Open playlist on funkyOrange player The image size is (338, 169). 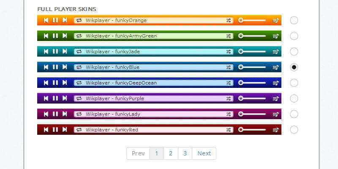(276, 20)
